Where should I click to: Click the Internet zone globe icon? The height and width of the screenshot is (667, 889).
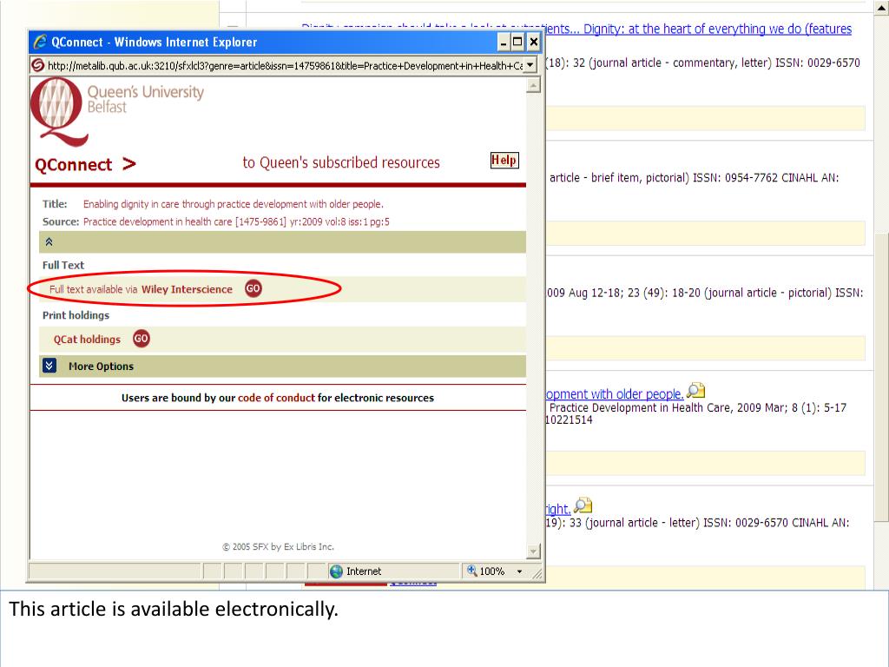click(336, 571)
